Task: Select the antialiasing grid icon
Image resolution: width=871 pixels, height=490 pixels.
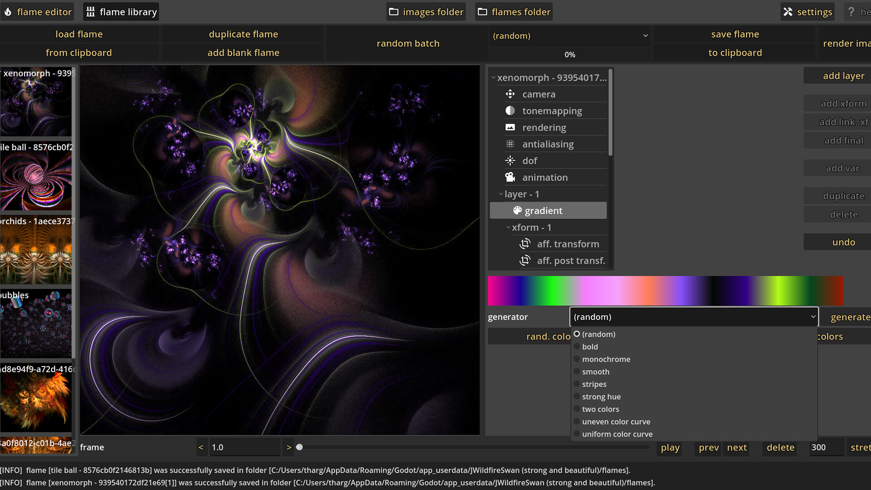Action: tap(510, 144)
